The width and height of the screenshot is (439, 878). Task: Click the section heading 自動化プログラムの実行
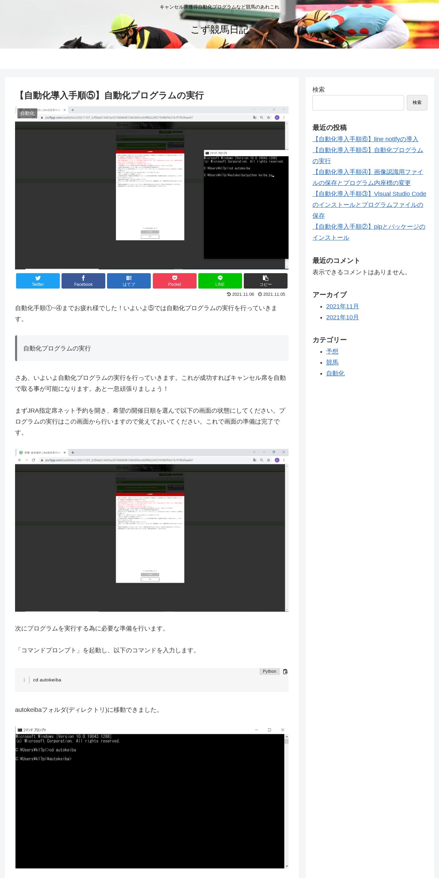[152, 348]
